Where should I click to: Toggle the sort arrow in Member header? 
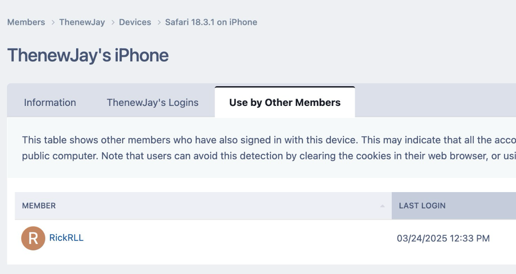[x=382, y=206]
